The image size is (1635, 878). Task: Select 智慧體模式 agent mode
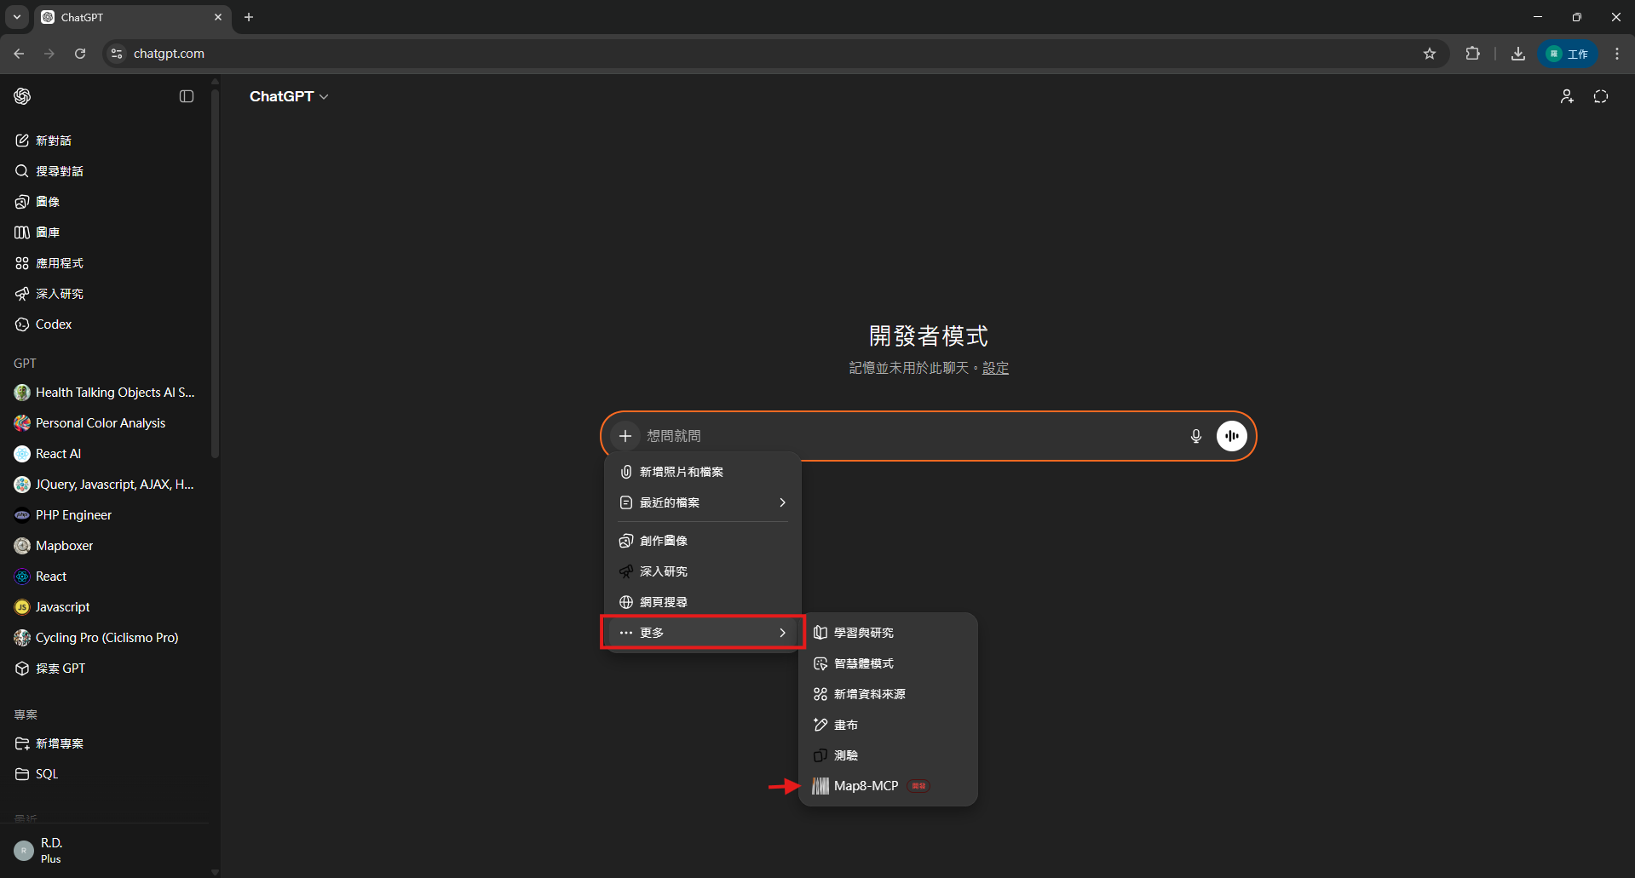tap(888, 663)
